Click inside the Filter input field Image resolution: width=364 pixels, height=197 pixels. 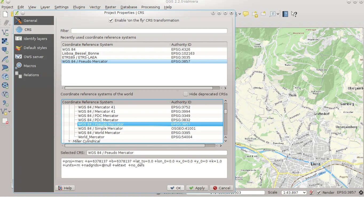point(149,31)
